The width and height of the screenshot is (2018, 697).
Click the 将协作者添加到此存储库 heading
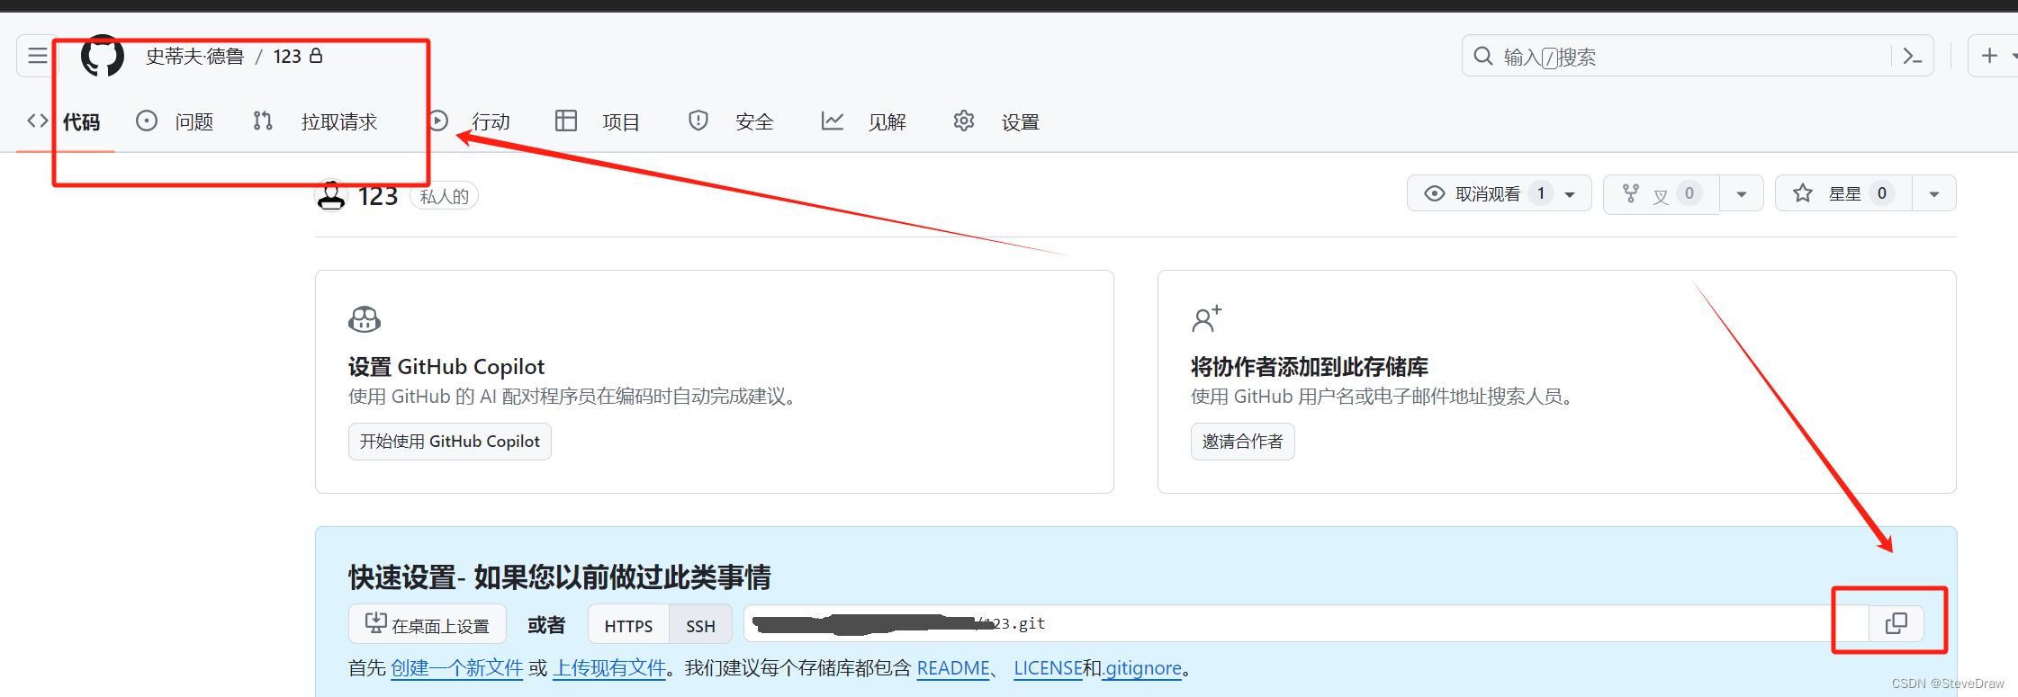pyautogui.click(x=1310, y=367)
